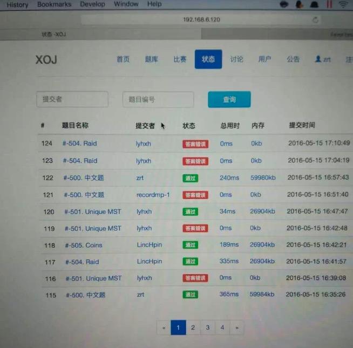
Task: Focus the 提交者 filter input field
Action: (72, 99)
